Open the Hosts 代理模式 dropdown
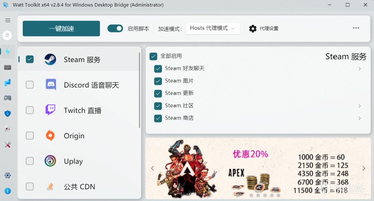This screenshot has width=374, height=201. [x=212, y=28]
